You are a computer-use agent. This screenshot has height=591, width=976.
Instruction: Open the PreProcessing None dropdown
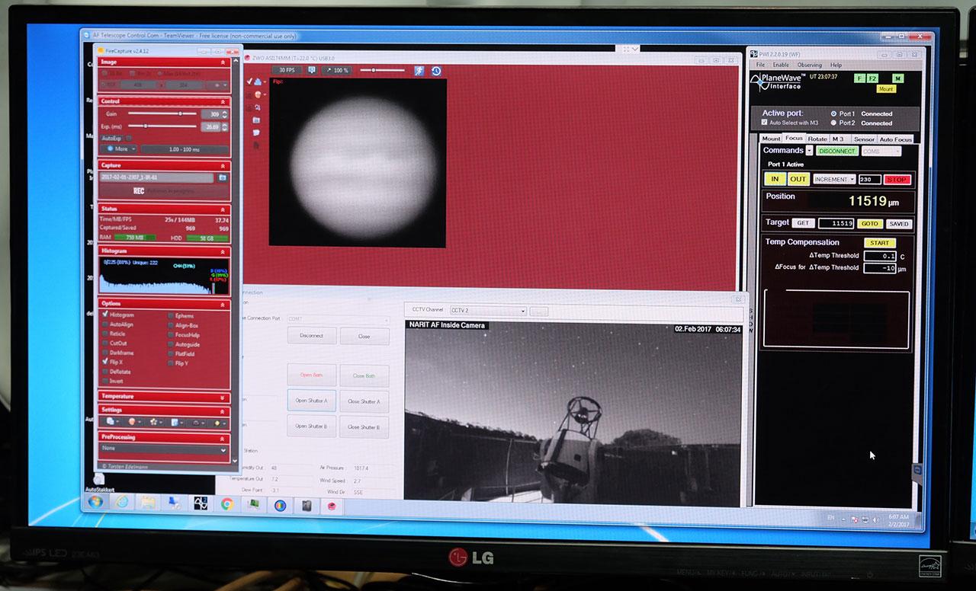(164, 449)
